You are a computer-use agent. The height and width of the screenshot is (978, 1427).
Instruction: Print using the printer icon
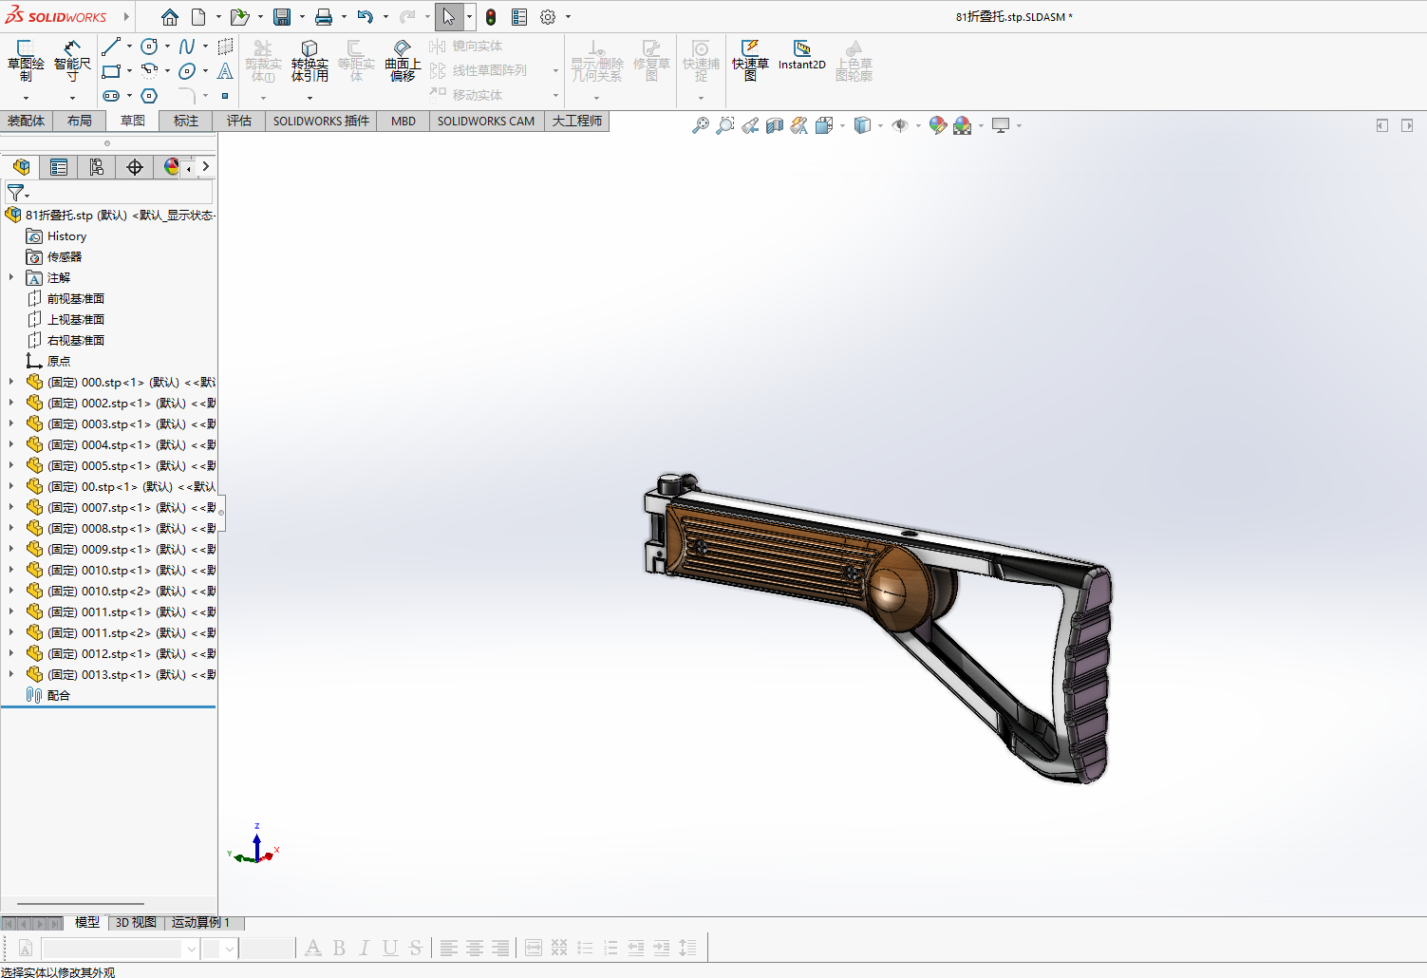324,17
